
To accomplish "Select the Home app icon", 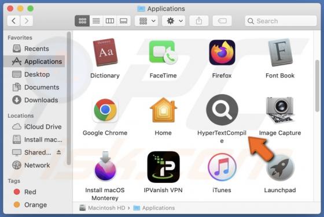I will click(x=163, y=110).
